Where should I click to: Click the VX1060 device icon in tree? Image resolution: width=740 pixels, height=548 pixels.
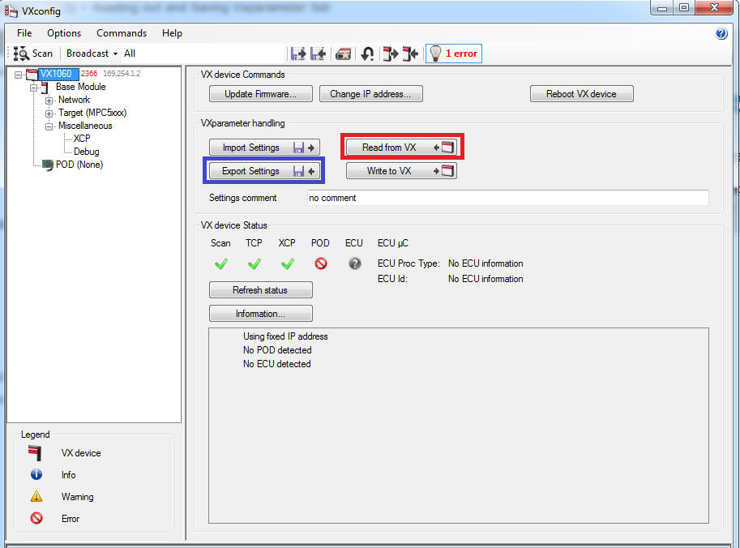[32, 75]
